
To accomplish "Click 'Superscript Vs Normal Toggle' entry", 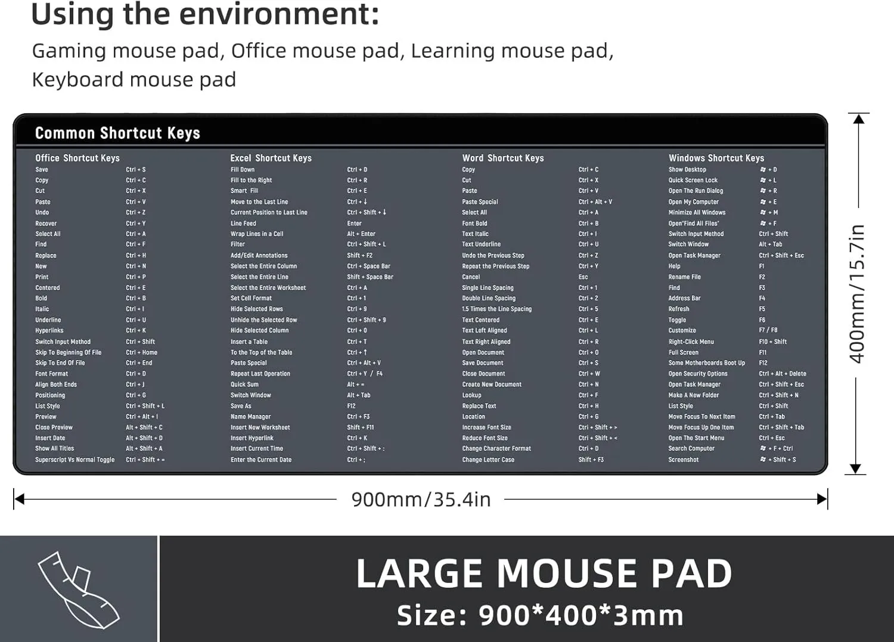I will 74,460.
